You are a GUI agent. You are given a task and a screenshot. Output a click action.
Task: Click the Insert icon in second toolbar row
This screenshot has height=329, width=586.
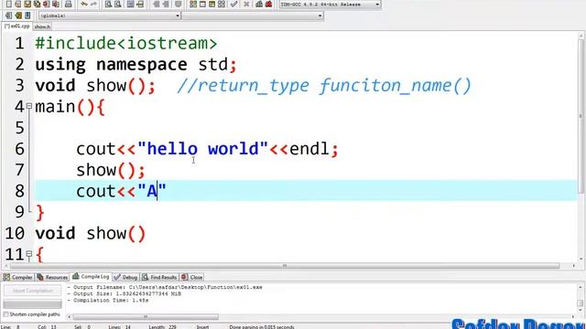8,16
